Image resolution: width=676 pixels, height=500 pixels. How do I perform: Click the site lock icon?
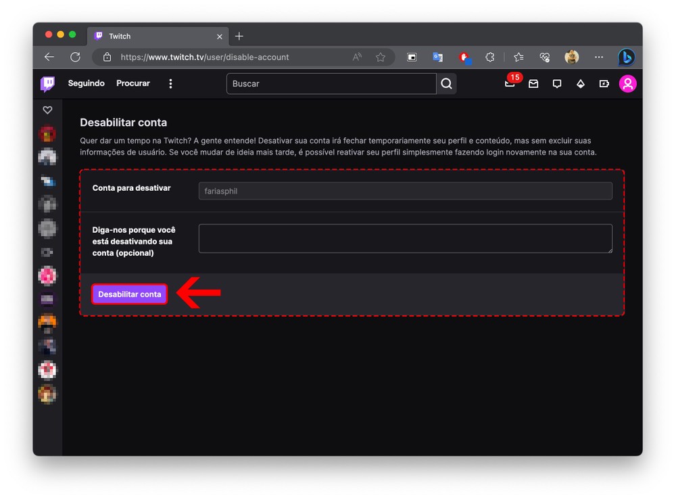pyautogui.click(x=107, y=57)
